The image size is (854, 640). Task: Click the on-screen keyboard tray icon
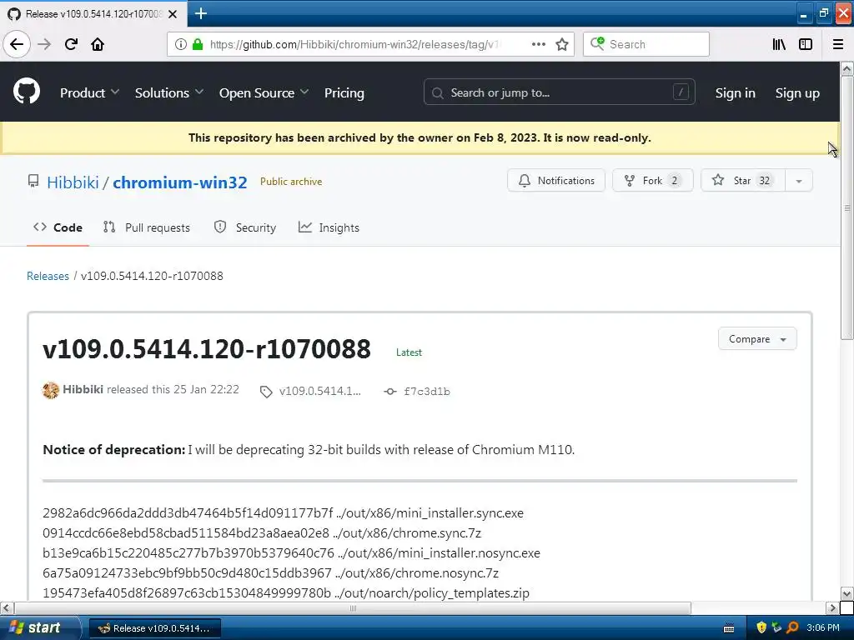pyautogui.click(x=729, y=628)
